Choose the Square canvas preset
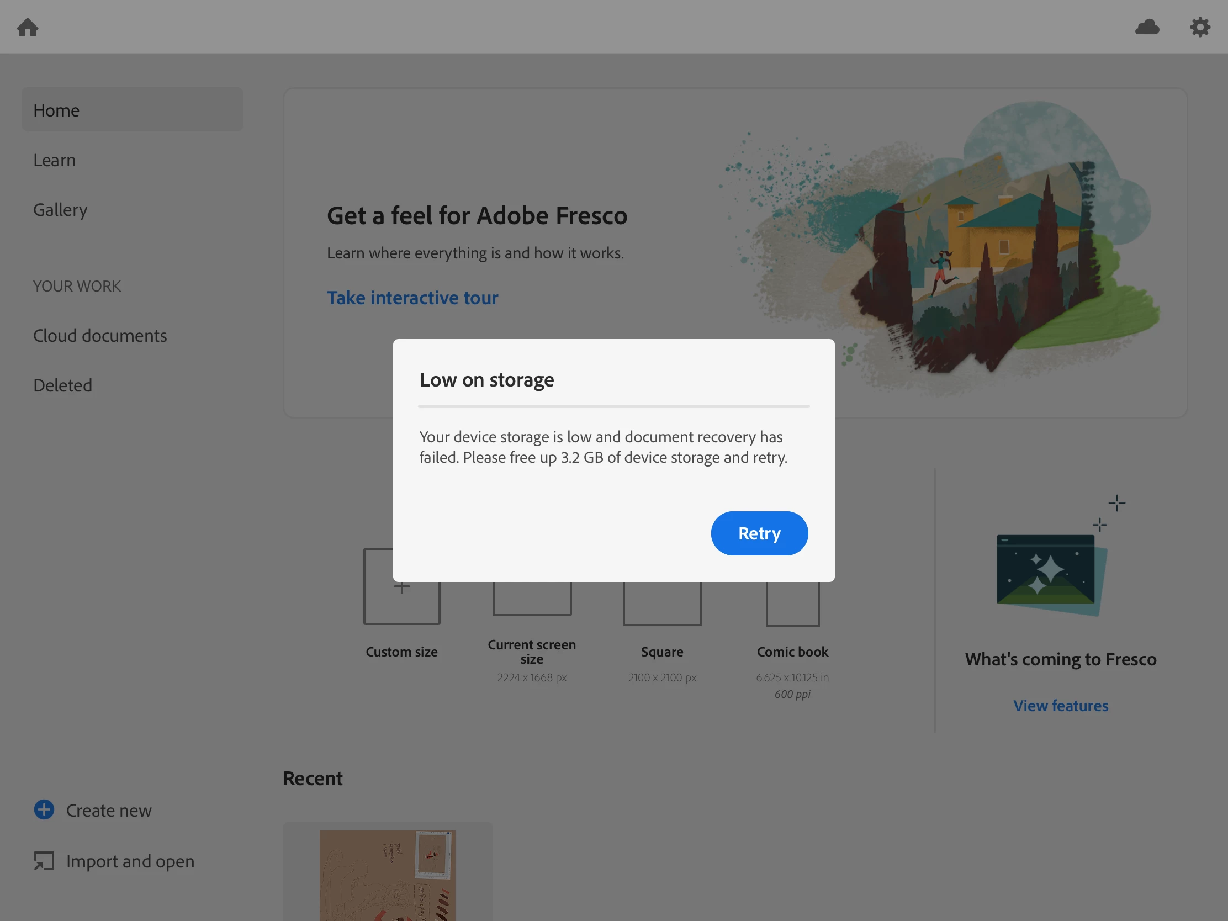The width and height of the screenshot is (1228, 921). (x=661, y=604)
